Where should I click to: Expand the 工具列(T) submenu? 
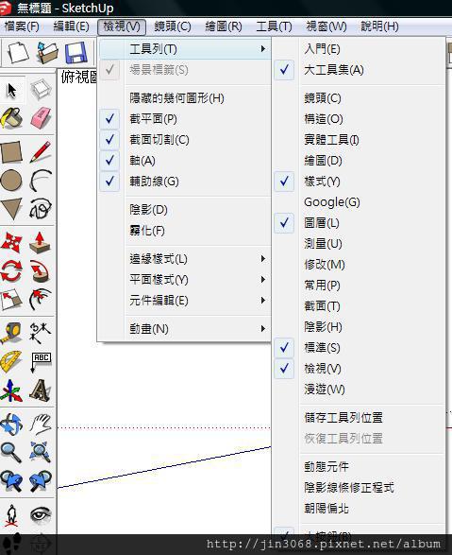(184, 49)
